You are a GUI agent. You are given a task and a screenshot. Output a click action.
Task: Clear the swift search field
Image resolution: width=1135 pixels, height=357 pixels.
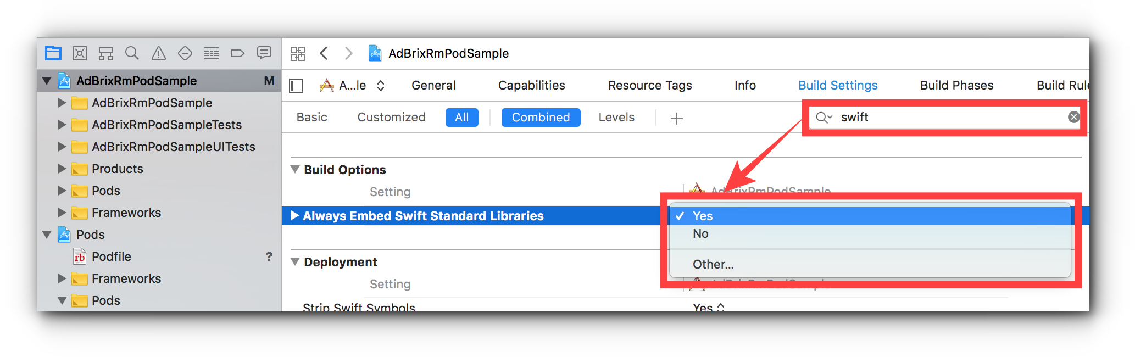[x=1073, y=117]
